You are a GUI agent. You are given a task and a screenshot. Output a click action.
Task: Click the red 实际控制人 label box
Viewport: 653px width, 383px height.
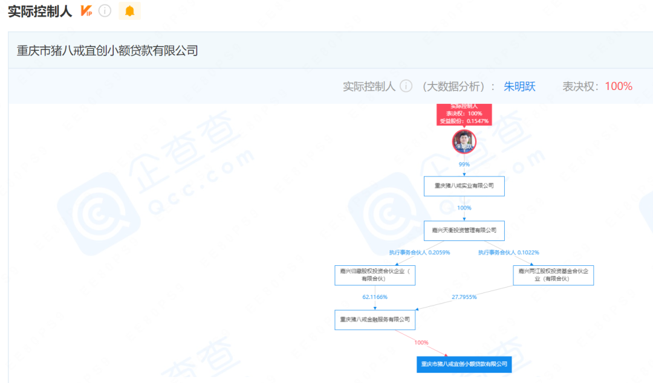464,114
